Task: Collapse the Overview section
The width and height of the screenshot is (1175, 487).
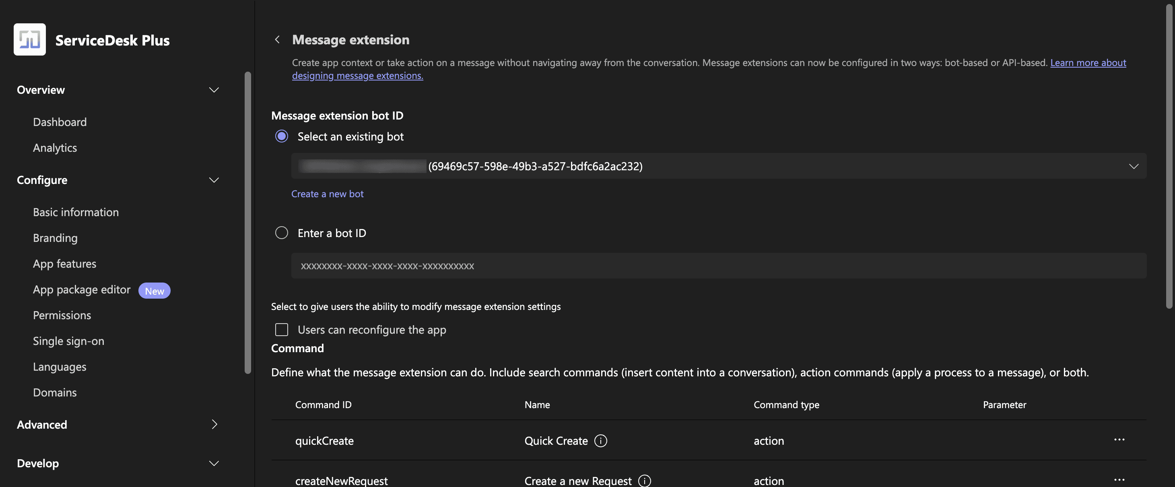Action: 213,90
